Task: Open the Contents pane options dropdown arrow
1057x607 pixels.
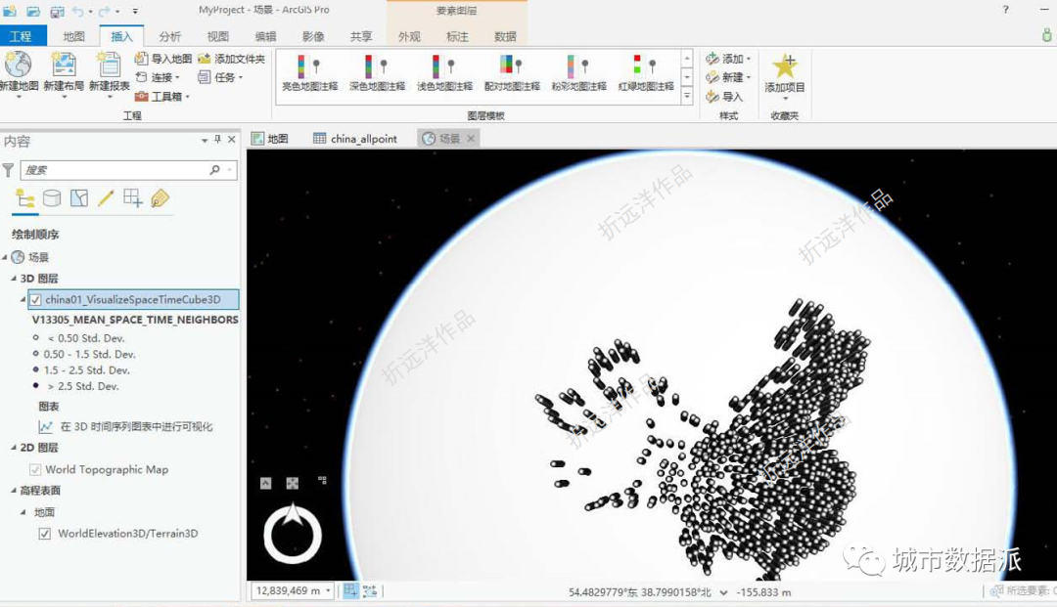Action: pos(205,140)
